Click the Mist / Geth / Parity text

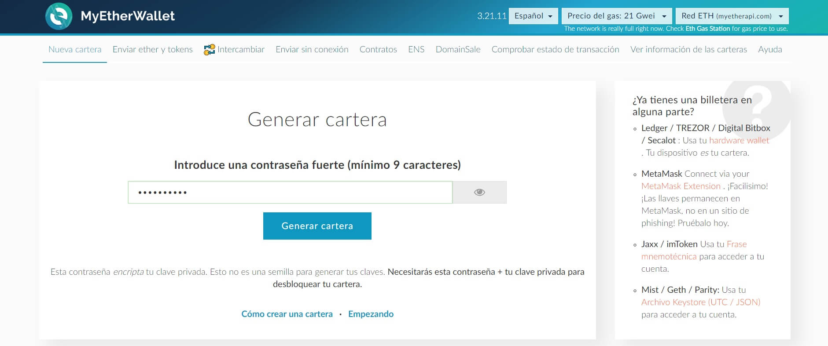(680, 290)
